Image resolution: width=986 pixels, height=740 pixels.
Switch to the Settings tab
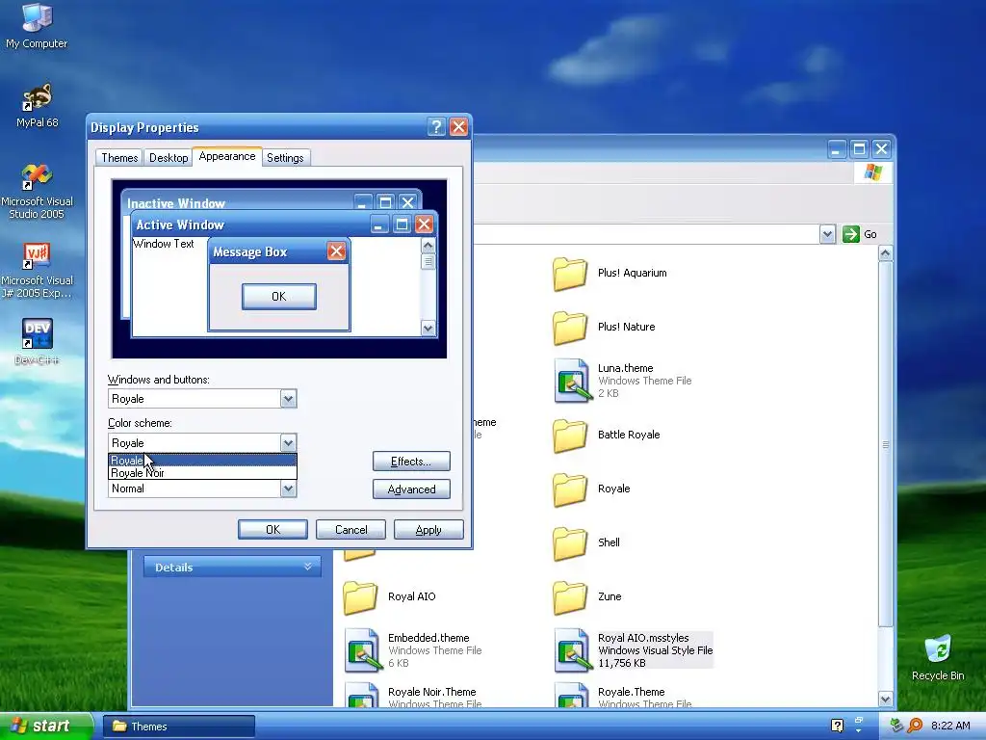[x=285, y=157]
